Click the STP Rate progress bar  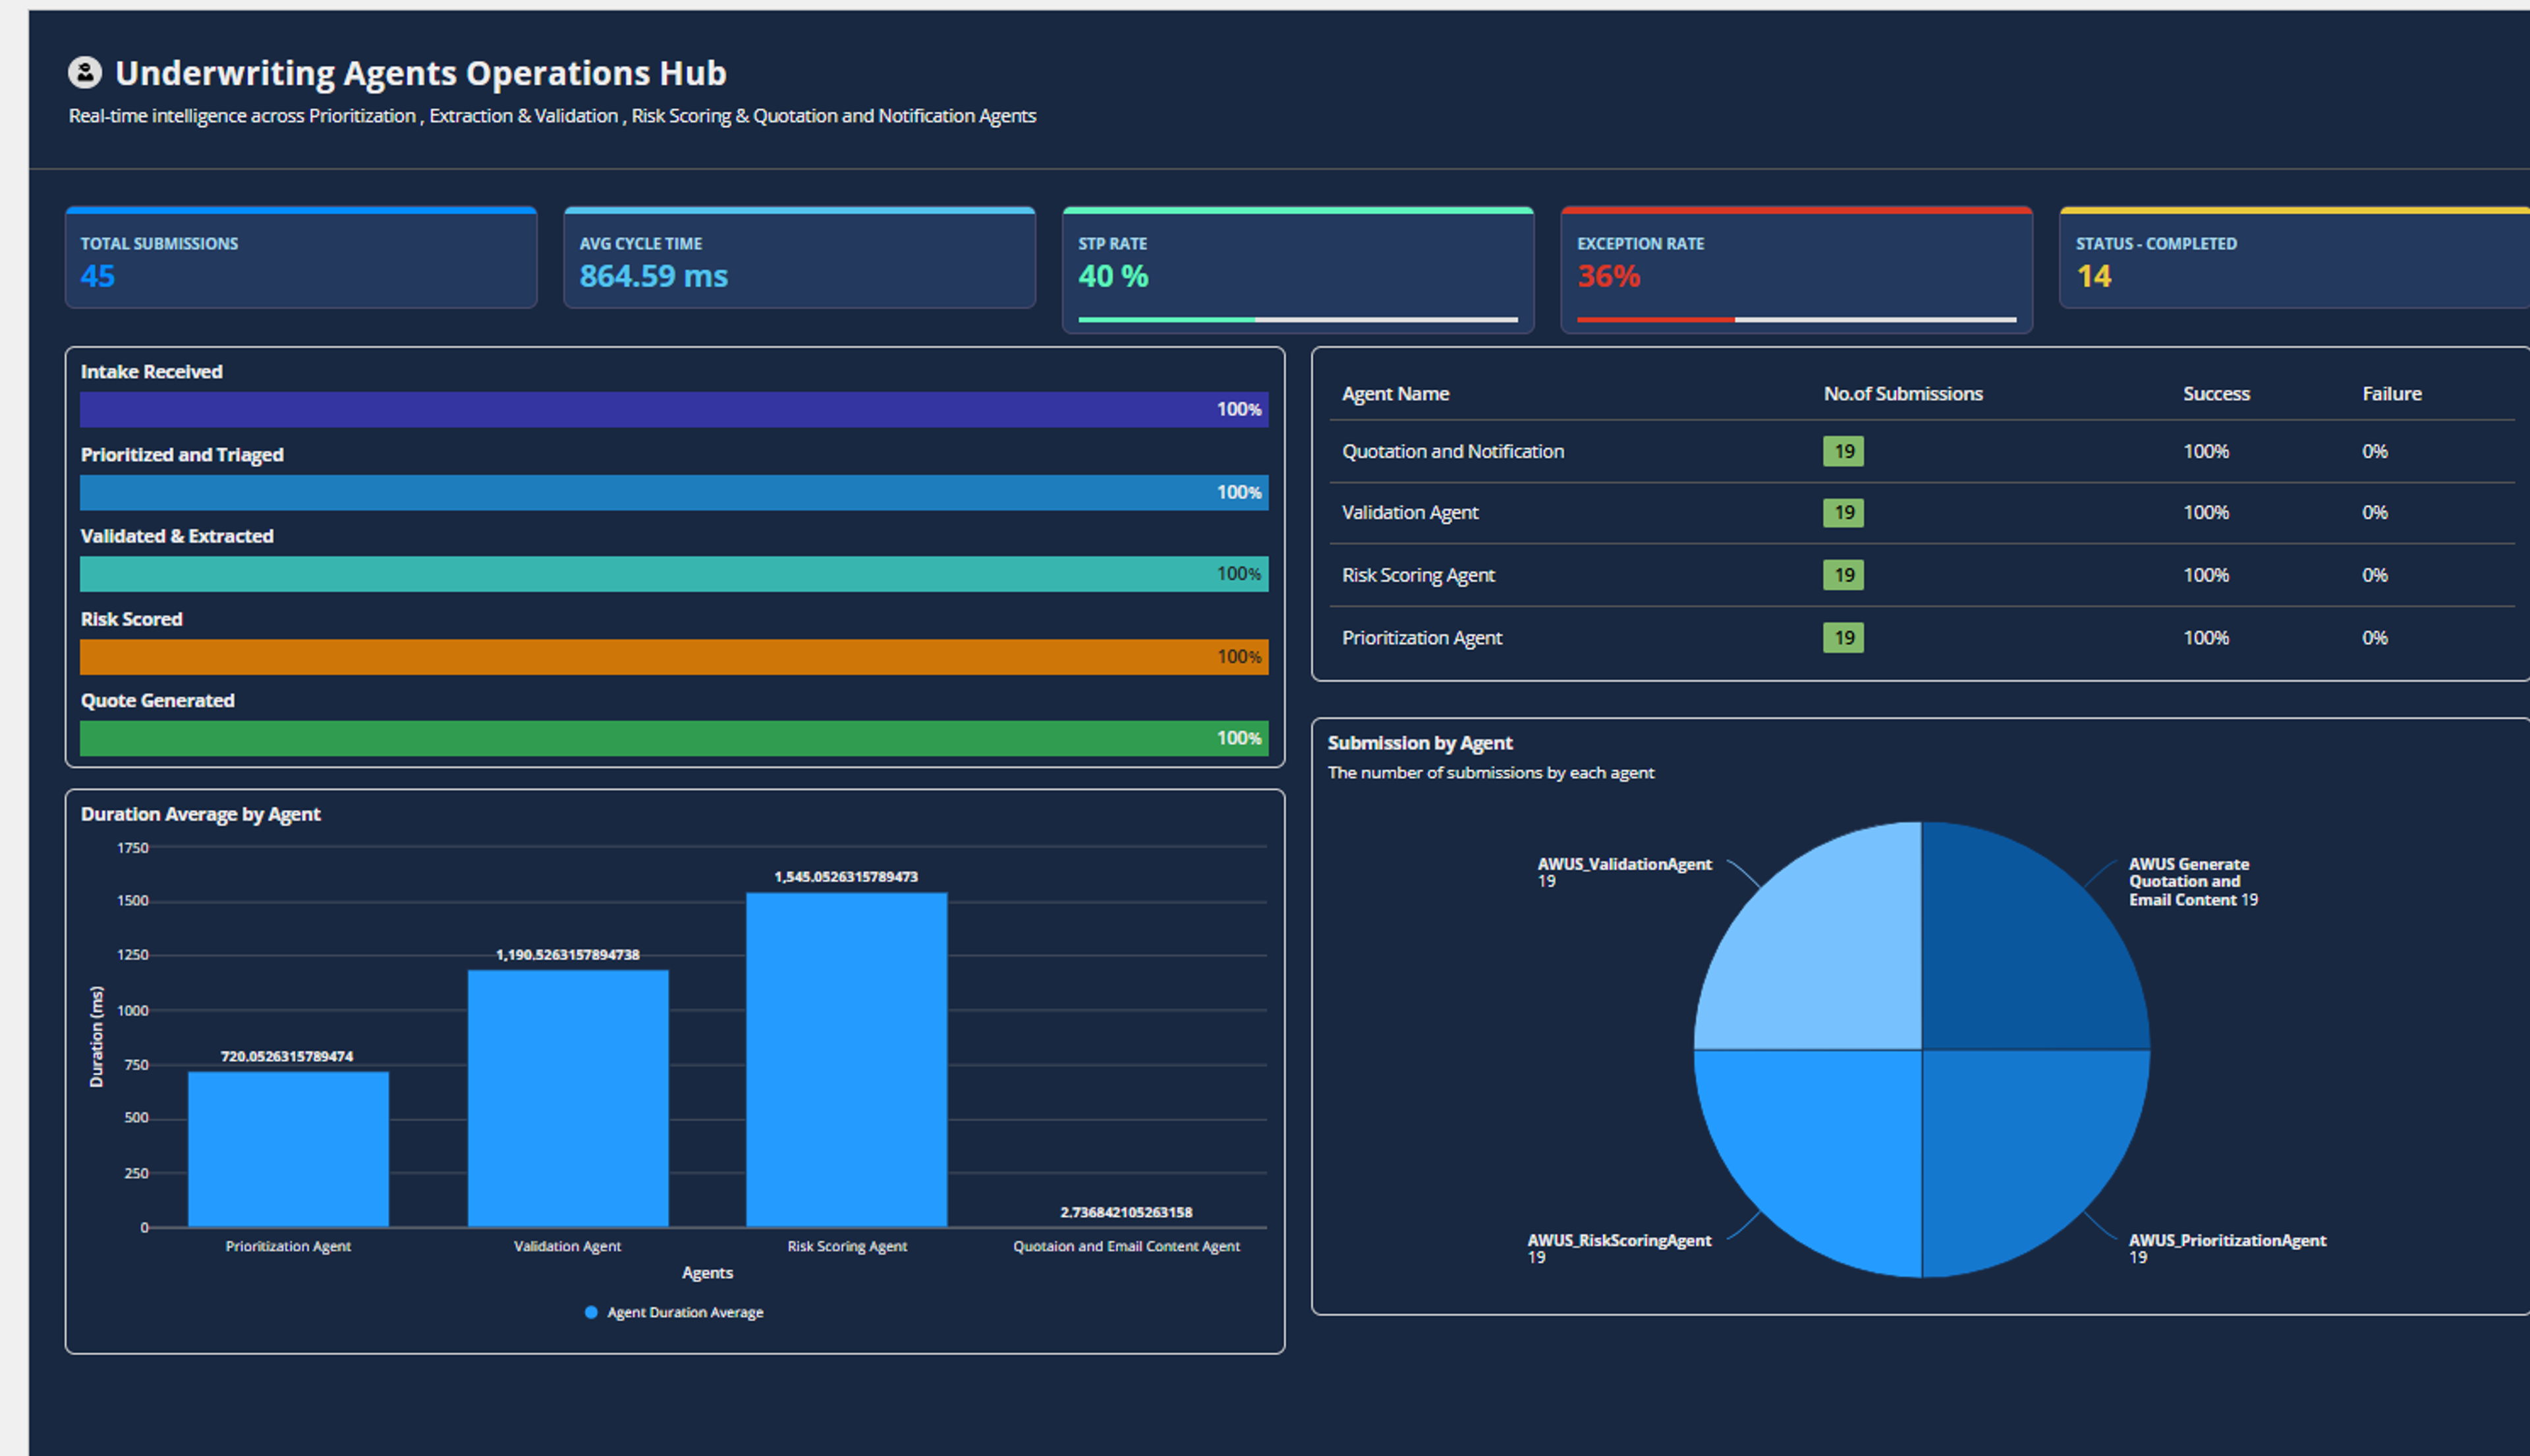[1297, 320]
